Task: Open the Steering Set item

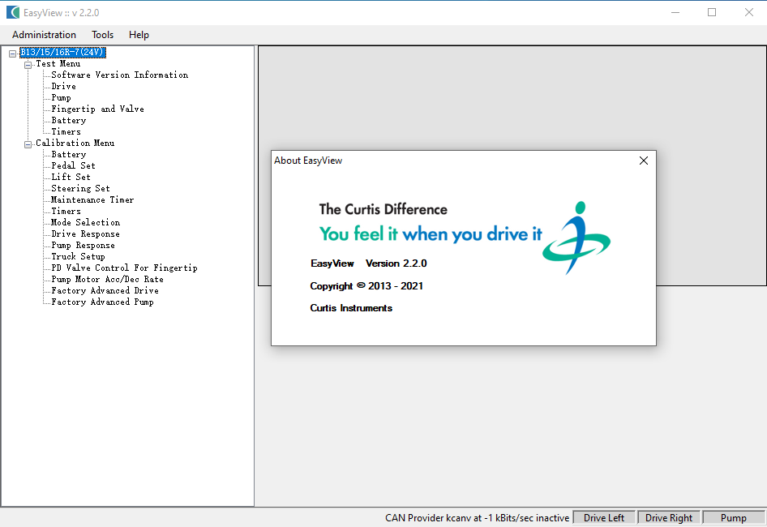Action: tap(80, 188)
